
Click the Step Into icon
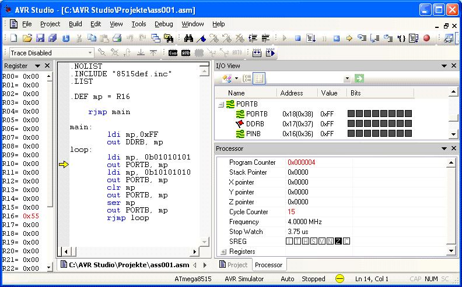(x=362, y=38)
